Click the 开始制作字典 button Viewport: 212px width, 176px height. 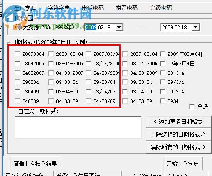point(183,164)
